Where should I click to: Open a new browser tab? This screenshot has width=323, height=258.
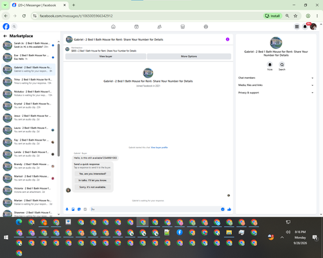point(74,5)
